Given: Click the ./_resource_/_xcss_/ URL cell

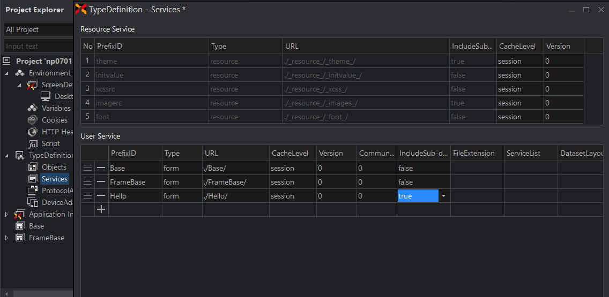Looking at the screenshot, I should tap(366, 89).
